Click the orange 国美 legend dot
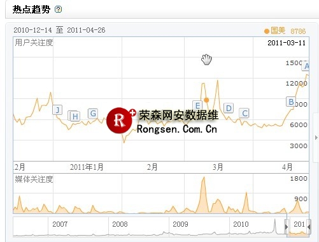 tap(267, 31)
